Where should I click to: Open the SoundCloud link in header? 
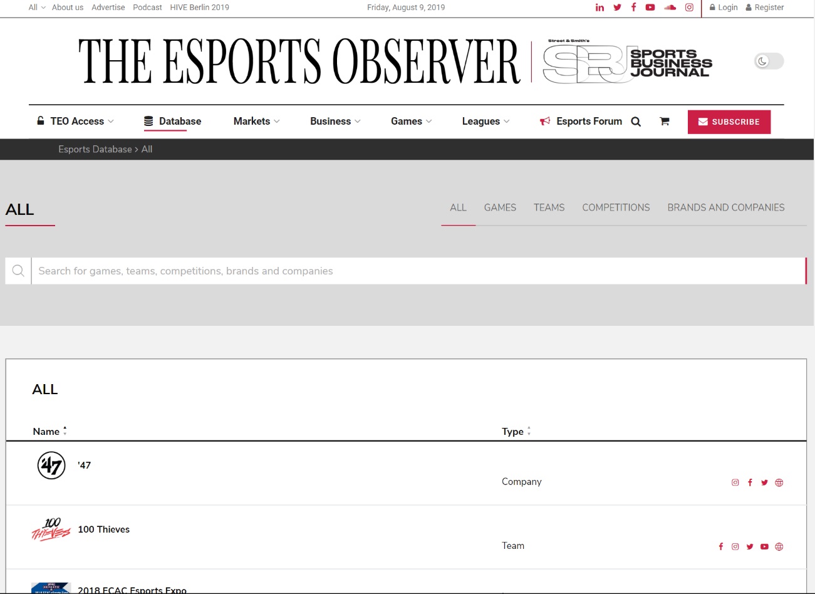tap(670, 8)
